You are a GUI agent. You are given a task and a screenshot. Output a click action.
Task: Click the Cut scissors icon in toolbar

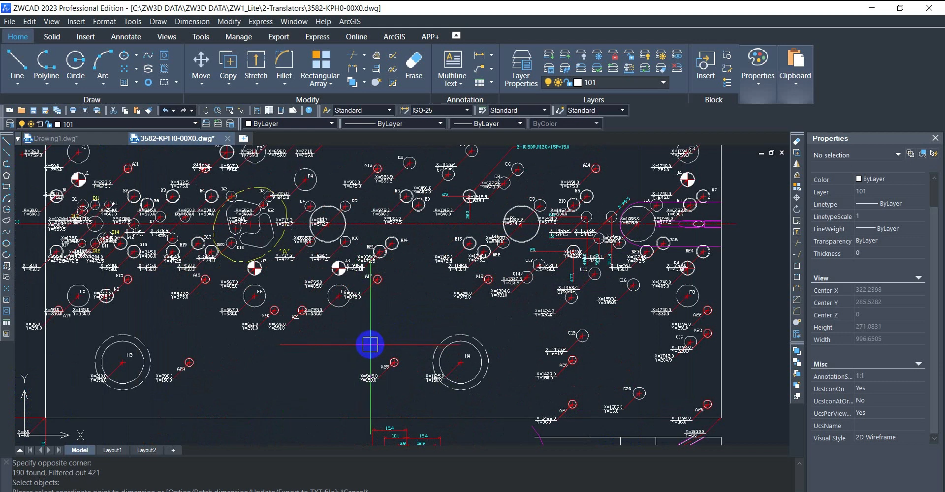tap(113, 110)
